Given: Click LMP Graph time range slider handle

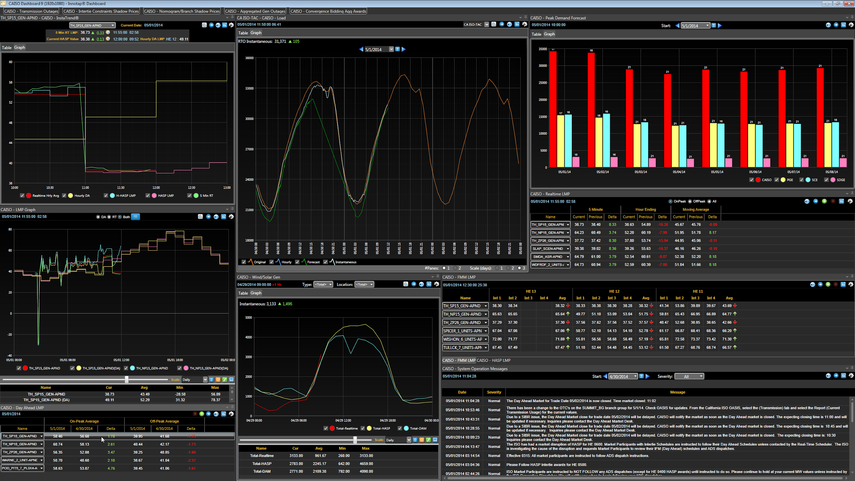Looking at the screenshot, I should coord(127,379).
